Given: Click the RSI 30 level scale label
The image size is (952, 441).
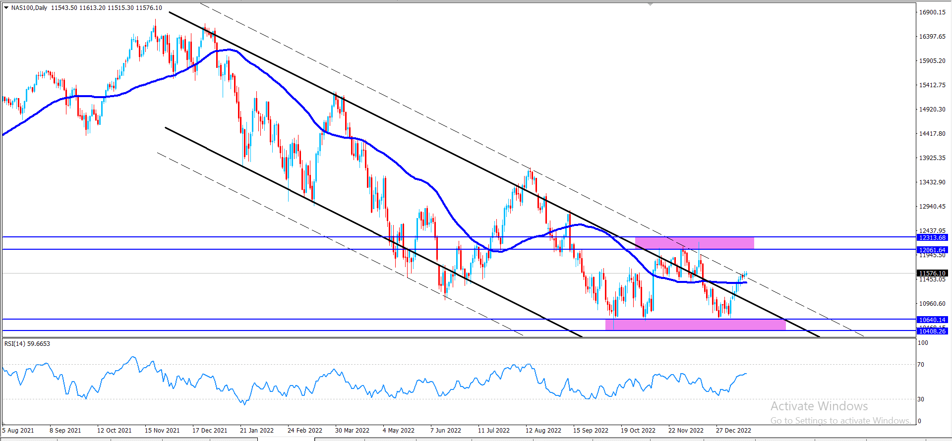Looking at the screenshot, I should click(x=921, y=399).
